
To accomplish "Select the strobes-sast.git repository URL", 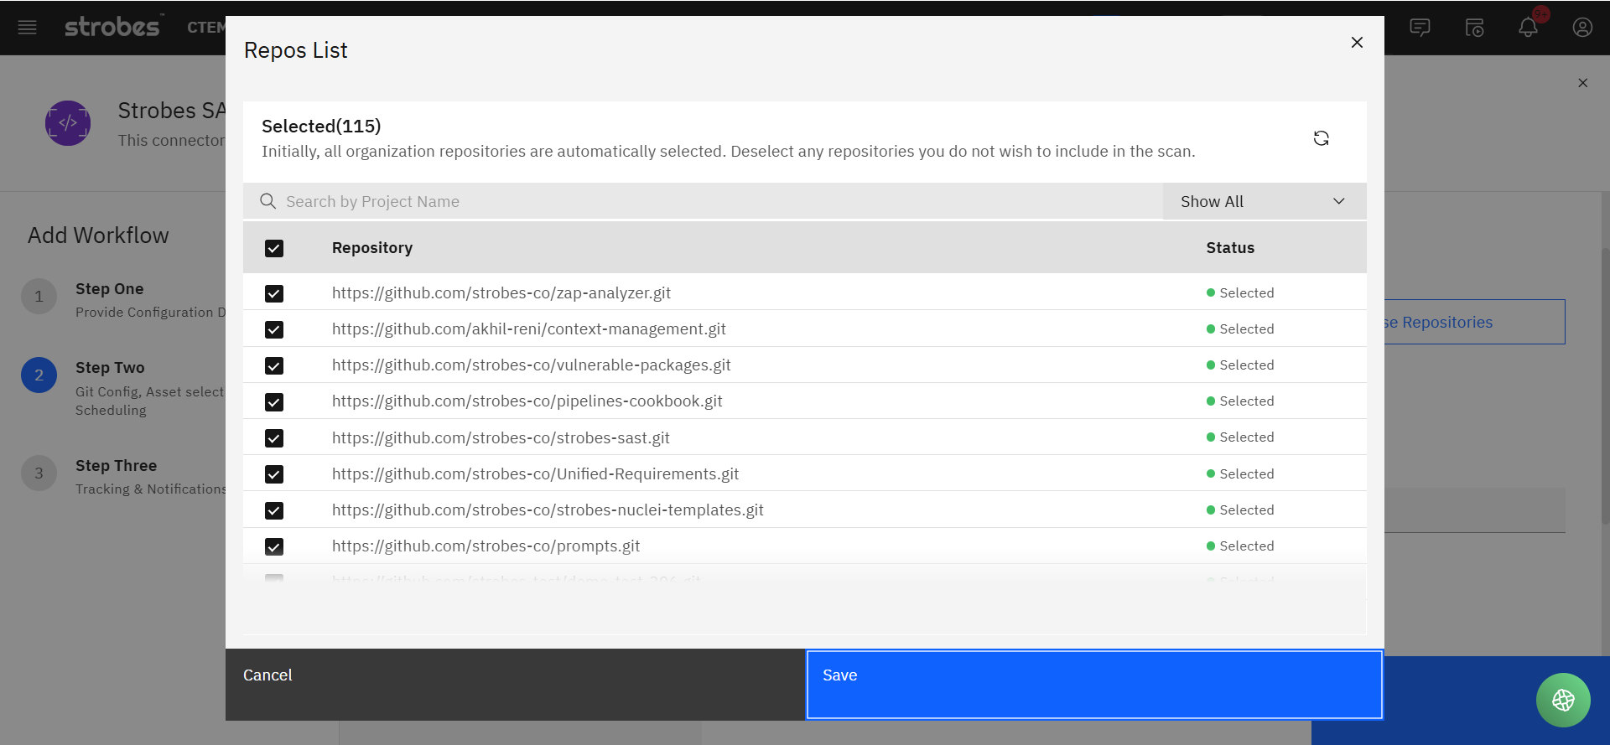I will coord(501,437).
